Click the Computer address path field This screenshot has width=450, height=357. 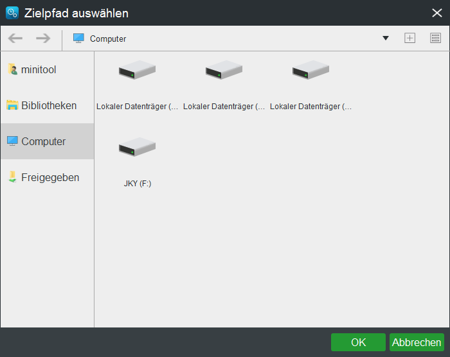tap(225, 39)
